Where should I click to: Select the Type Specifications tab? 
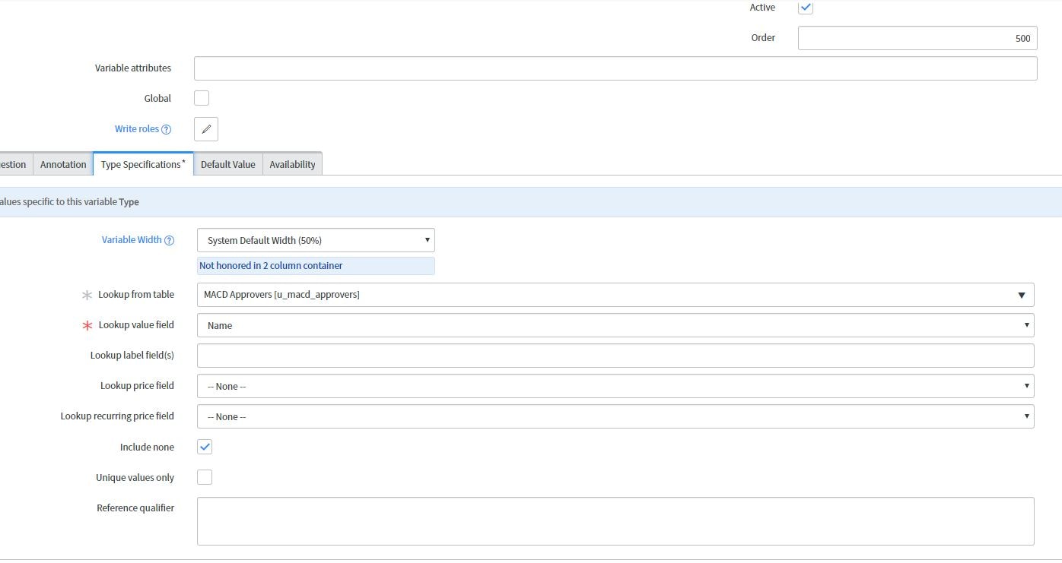point(143,164)
